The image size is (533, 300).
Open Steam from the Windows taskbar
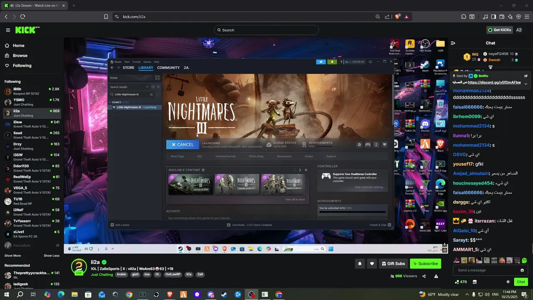pos(224,294)
